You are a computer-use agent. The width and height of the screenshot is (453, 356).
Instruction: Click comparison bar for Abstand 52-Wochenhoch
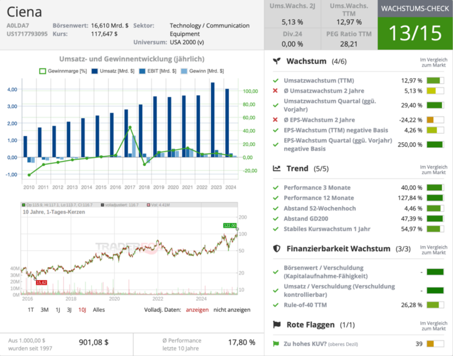435,208
